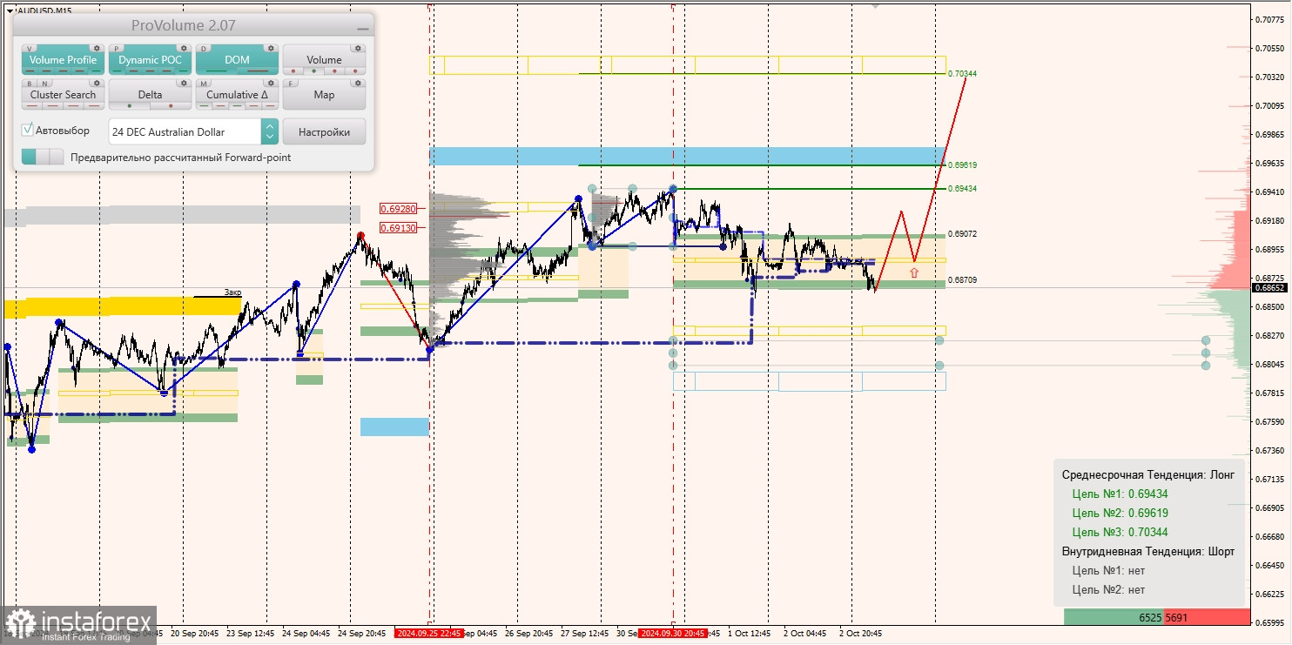Minimize the ProVolume 2.07 panel
Image resolution: width=1292 pixels, height=645 pixels.
363,27
